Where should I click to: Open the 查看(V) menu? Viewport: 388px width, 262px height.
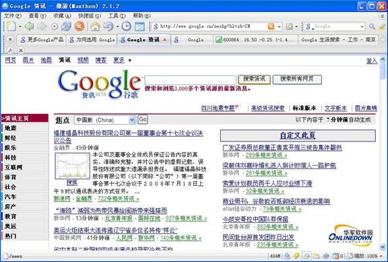pyautogui.click(x=37, y=15)
